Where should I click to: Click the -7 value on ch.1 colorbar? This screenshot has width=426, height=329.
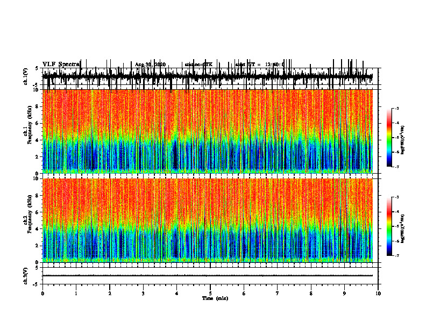(x=397, y=167)
